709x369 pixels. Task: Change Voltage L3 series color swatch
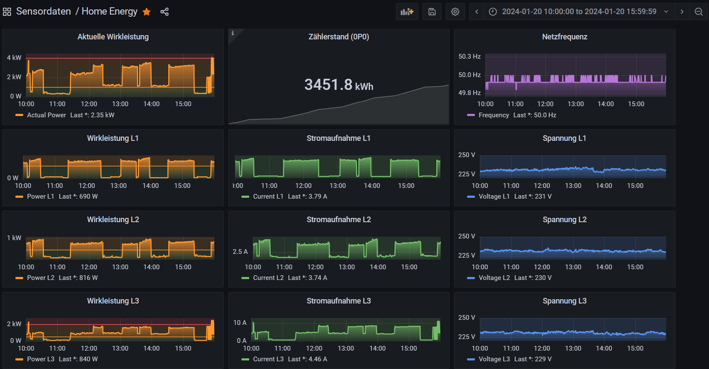(x=471, y=359)
